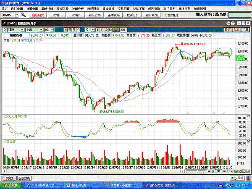Select the 5 minute interval button
252x189 pixels.
pyautogui.click(x=102, y=30)
